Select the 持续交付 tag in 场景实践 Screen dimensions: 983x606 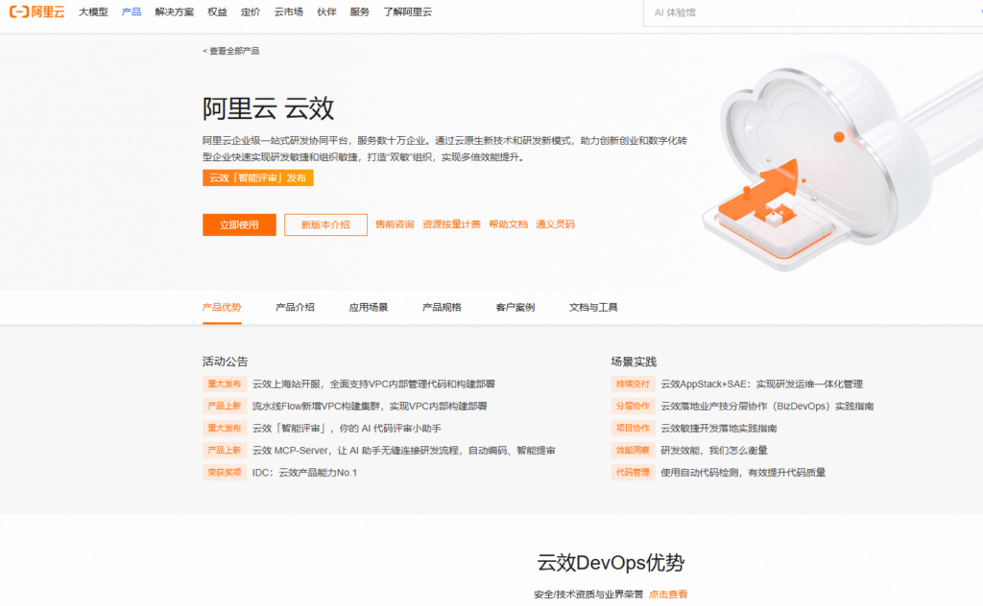[633, 382]
